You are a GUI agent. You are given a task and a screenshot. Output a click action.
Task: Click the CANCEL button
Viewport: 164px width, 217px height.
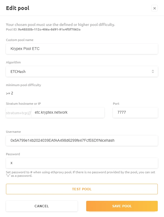pos(42,206)
